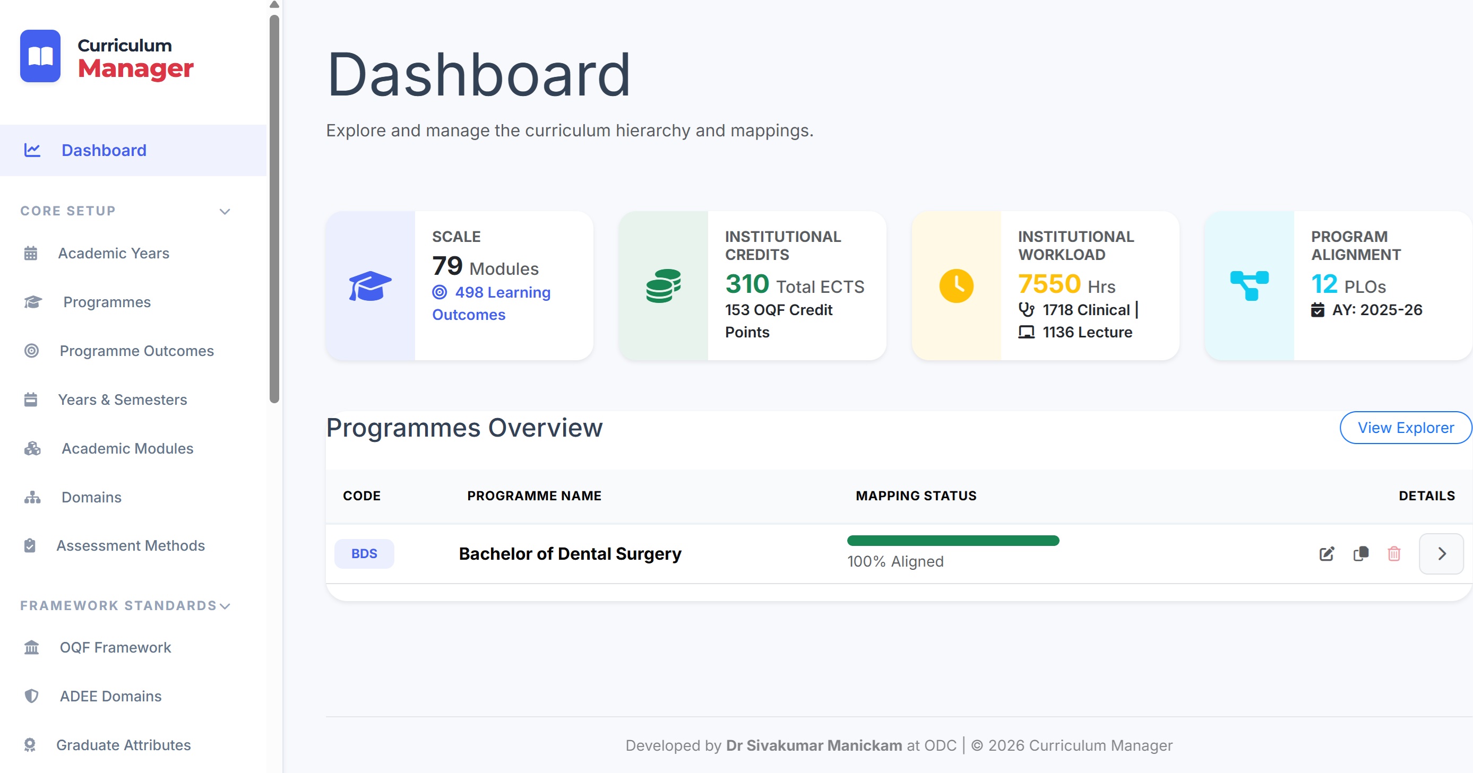1473x773 pixels.
Task: Open Programme Outcomes in the sidebar
Action: click(136, 351)
